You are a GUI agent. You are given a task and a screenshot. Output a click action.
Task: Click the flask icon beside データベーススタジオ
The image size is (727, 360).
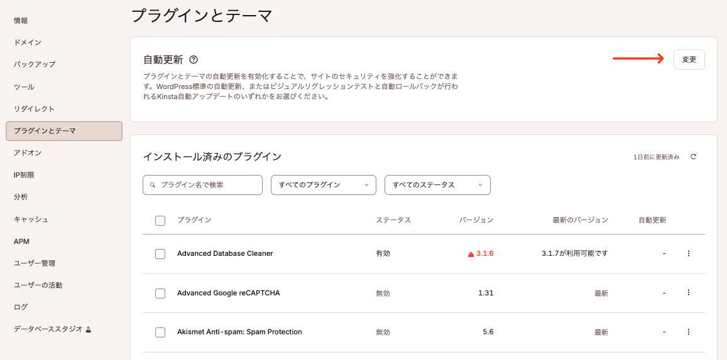click(88, 329)
